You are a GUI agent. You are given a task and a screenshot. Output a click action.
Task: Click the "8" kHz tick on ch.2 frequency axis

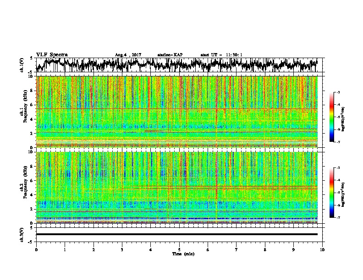32,167
